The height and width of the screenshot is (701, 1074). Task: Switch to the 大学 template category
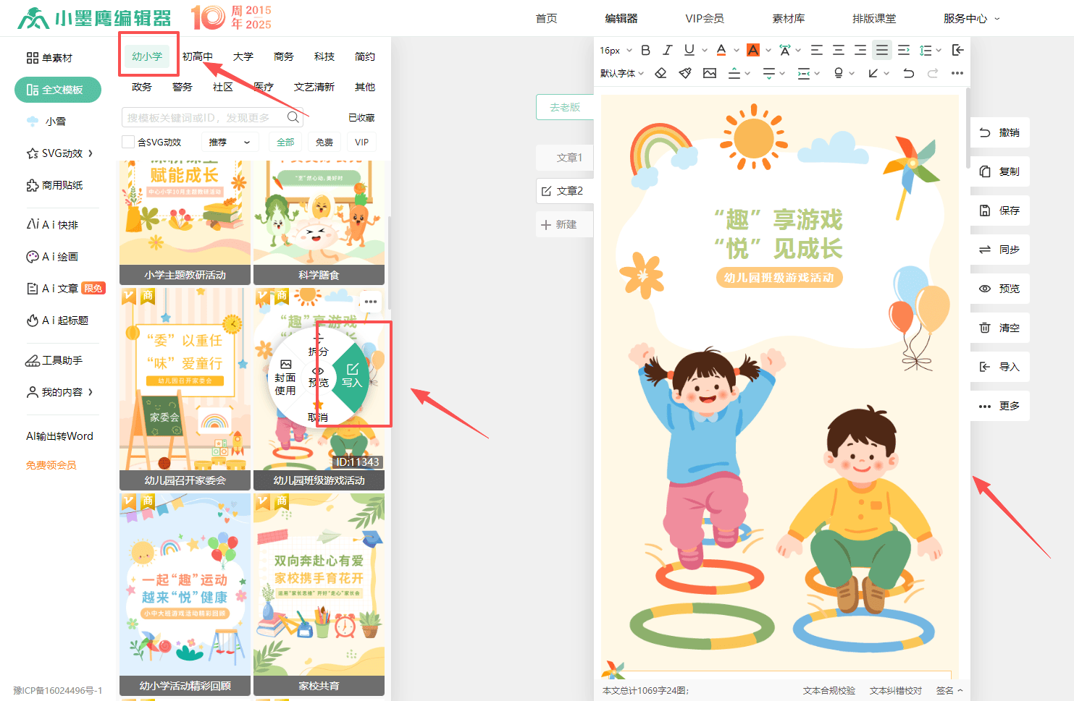click(x=243, y=56)
